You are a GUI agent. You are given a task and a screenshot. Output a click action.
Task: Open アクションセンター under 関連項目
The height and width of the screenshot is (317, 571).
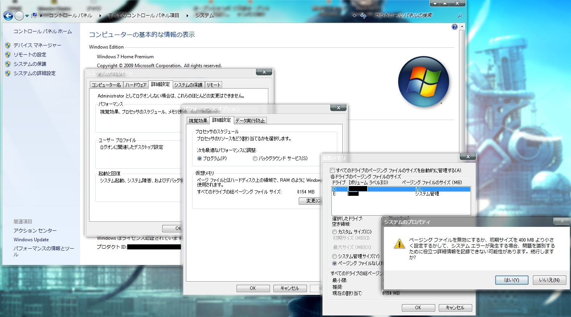click(35, 231)
